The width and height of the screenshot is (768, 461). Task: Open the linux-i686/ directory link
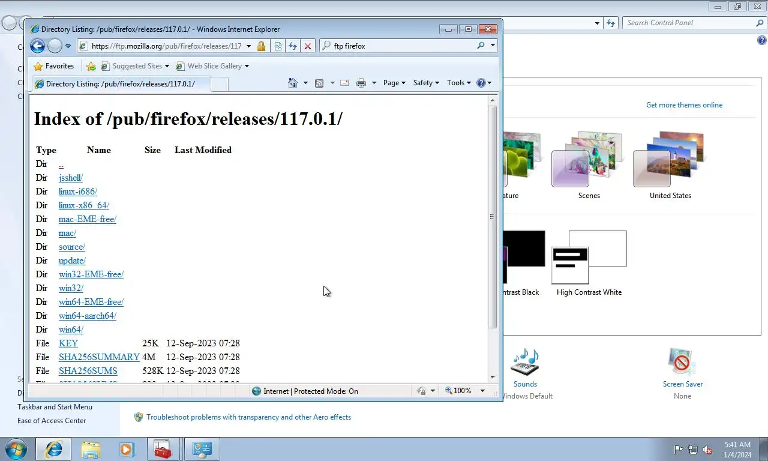[78, 191]
